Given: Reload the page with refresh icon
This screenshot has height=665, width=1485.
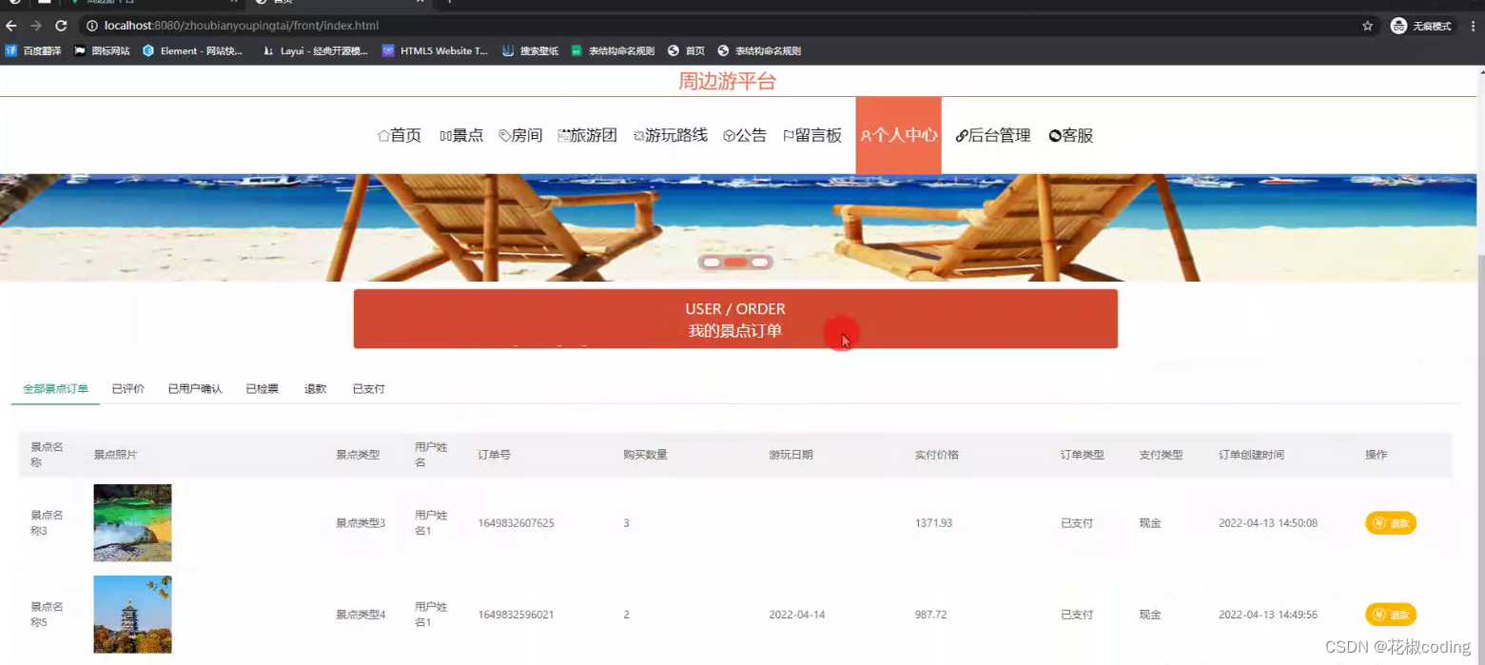Looking at the screenshot, I should point(61,26).
